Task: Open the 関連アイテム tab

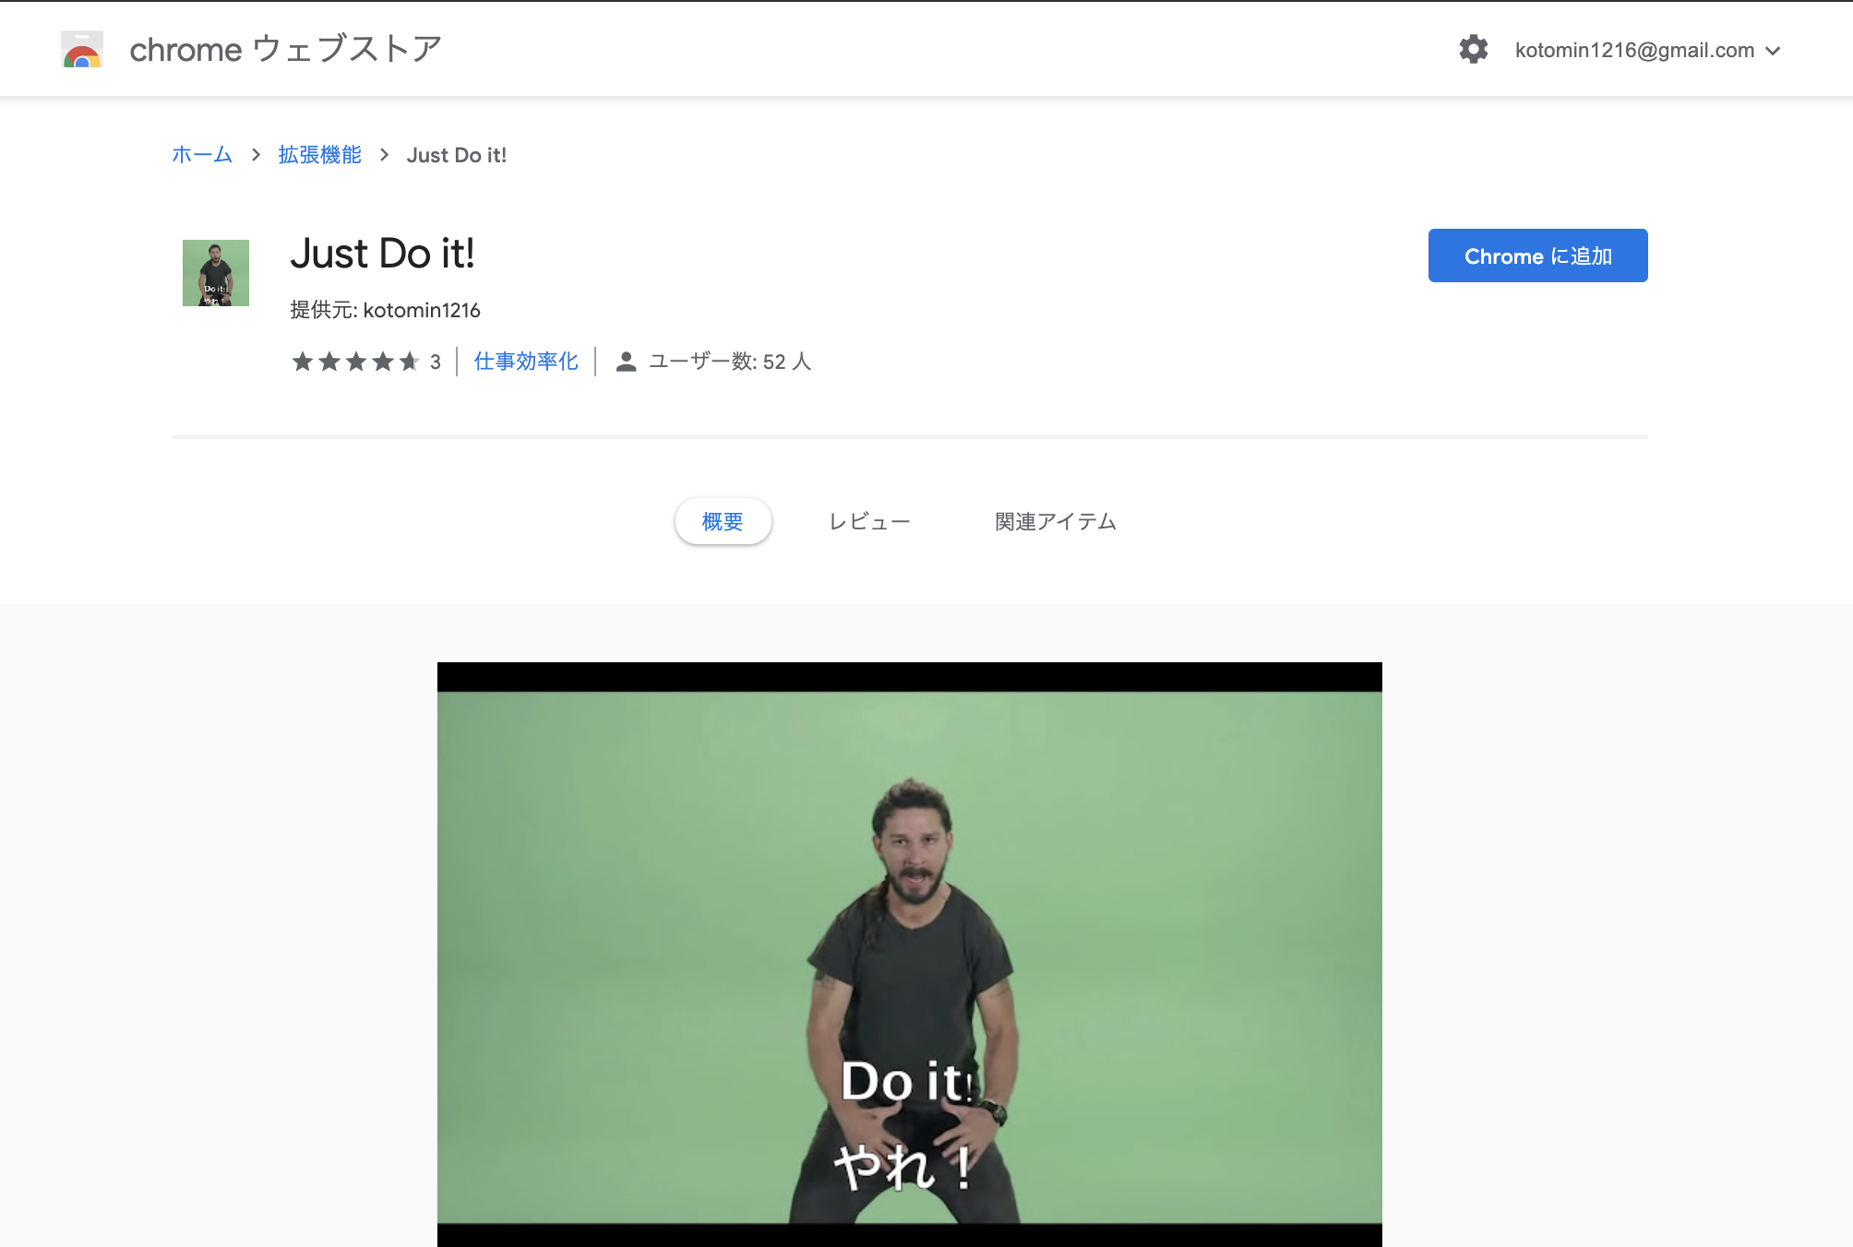Action: tap(1055, 522)
